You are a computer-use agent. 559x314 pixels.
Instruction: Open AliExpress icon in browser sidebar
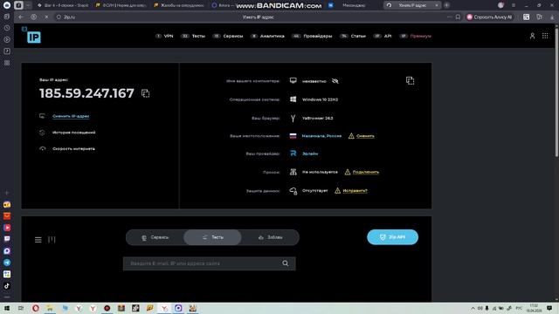point(7,215)
